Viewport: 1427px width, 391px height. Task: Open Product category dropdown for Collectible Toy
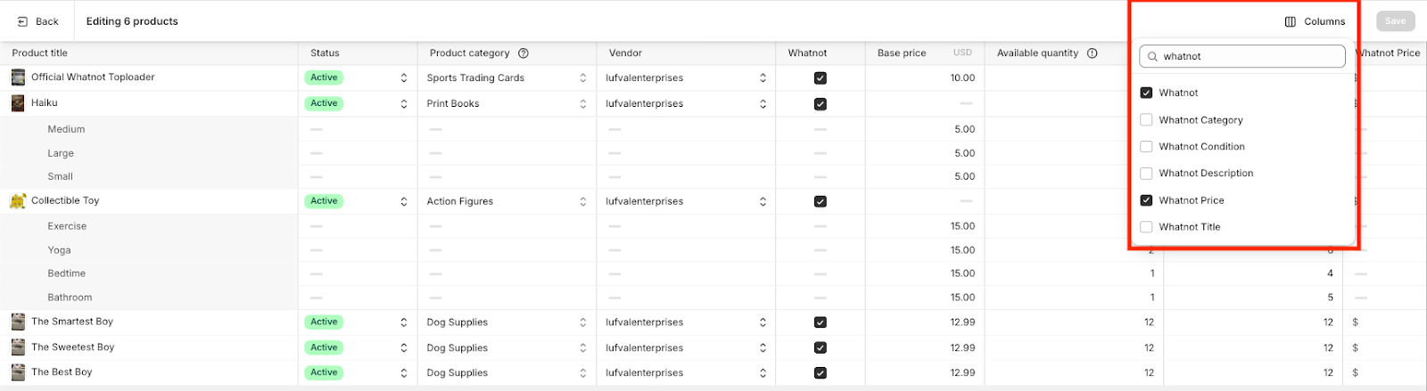pyautogui.click(x=582, y=201)
